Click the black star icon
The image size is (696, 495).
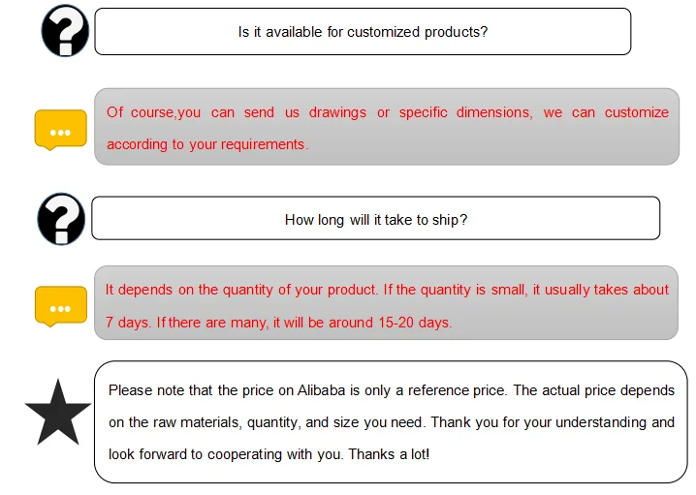tap(58, 415)
